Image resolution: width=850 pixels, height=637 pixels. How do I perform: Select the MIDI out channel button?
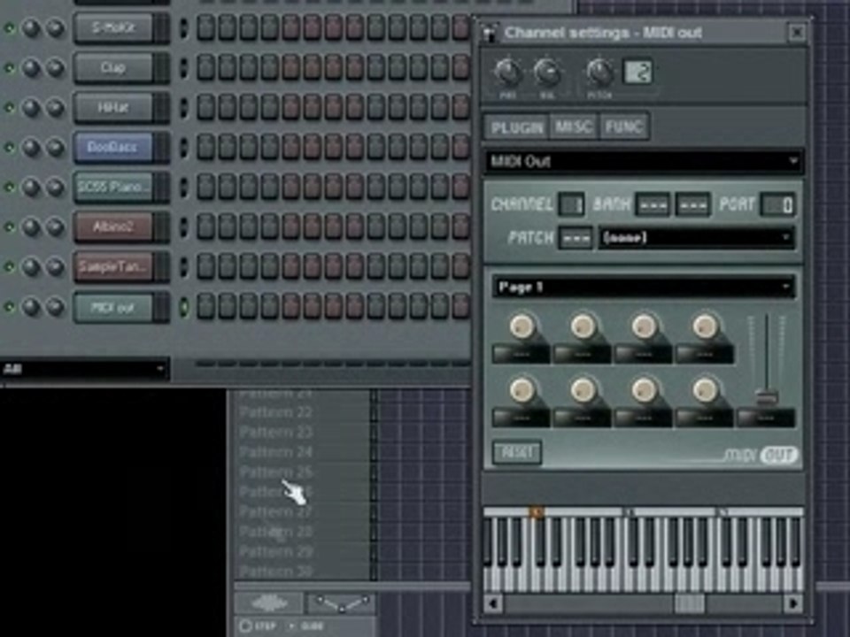(112, 307)
